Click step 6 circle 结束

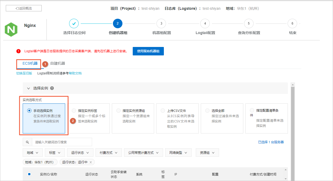coord(292,23)
